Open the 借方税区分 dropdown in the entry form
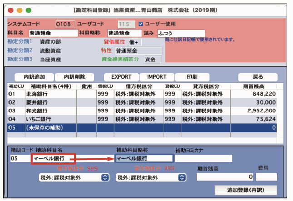Viewport: 293px width, 201px height. pyautogui.click(x=74, y=177)
